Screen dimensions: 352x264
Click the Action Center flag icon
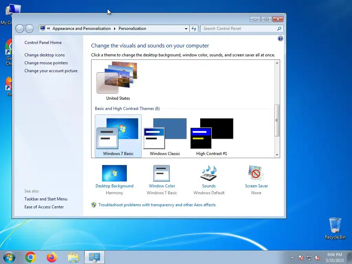click(301, 257)
